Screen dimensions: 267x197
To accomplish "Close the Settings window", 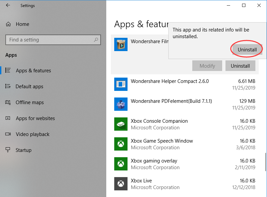I will click(x=259, y=5).
